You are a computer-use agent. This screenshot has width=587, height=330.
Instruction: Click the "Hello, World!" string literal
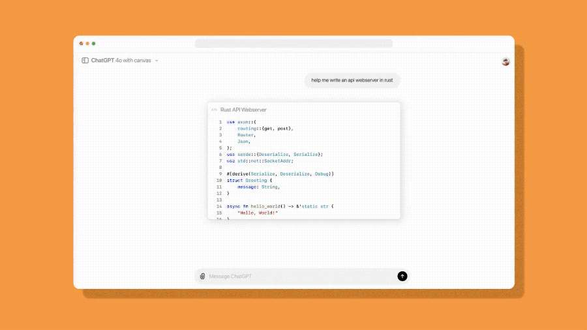(x=257, y=213)
